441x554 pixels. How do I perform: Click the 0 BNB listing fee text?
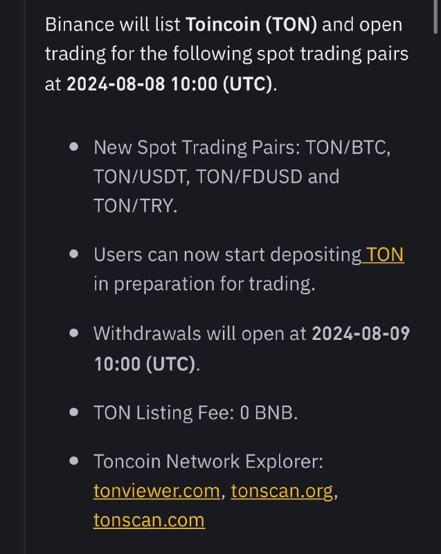(x=267, y=413)
